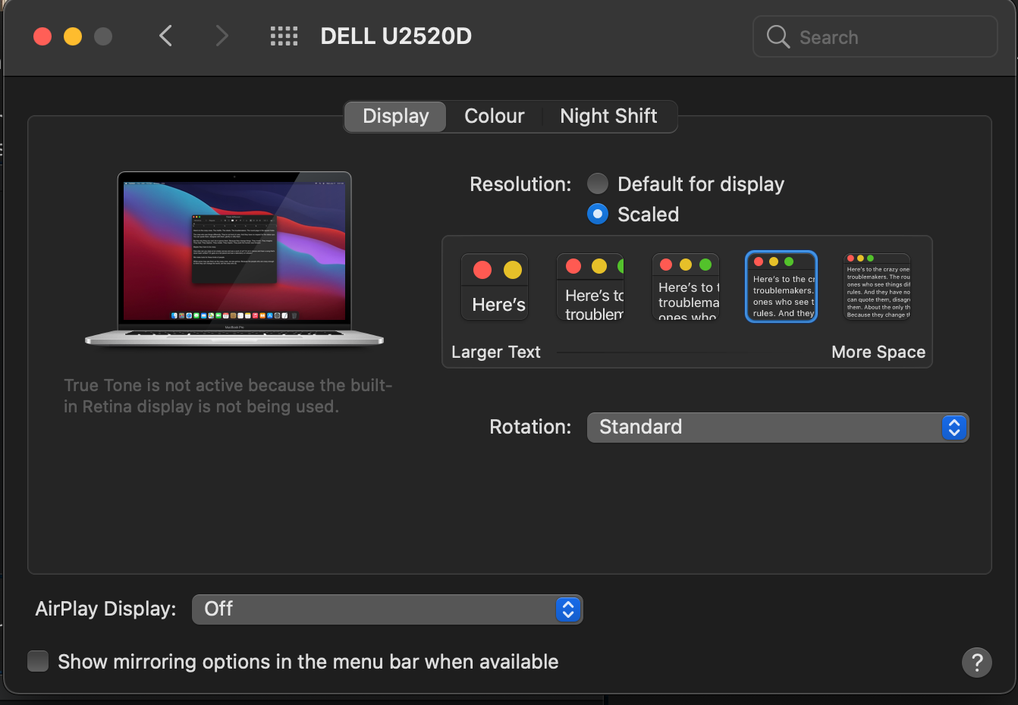1018x705 pixels.
Task: Click the magnifier icon in Search
Action: pos(778,36)
